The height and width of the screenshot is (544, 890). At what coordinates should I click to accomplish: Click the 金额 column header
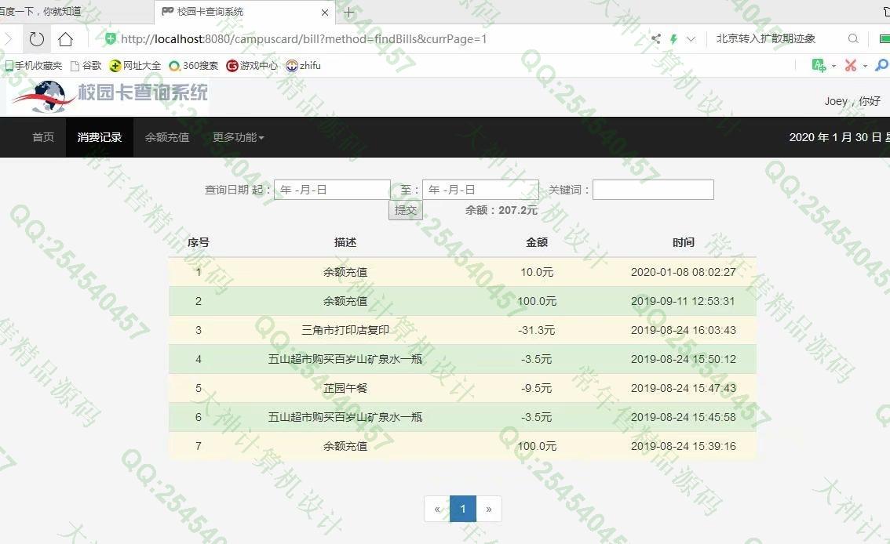point(537,242)
